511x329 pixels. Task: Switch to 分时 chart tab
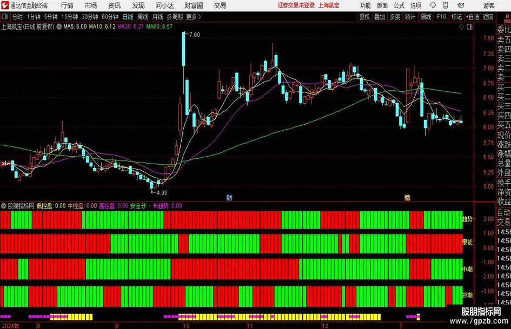point(17,17)
